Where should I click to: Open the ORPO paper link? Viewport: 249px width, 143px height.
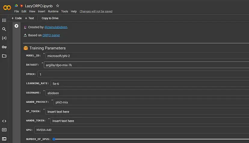click(51, 35)
